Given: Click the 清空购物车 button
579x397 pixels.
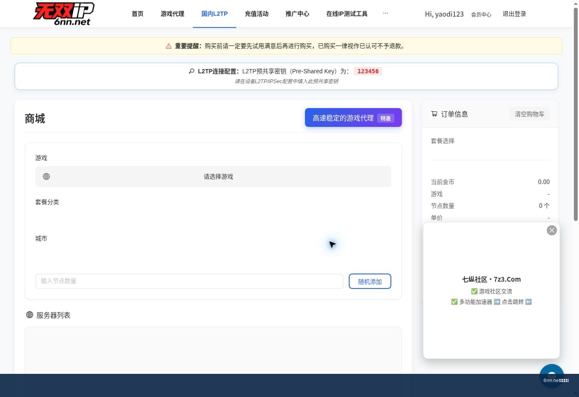Looking at the screenshot, I should [530, 114].
